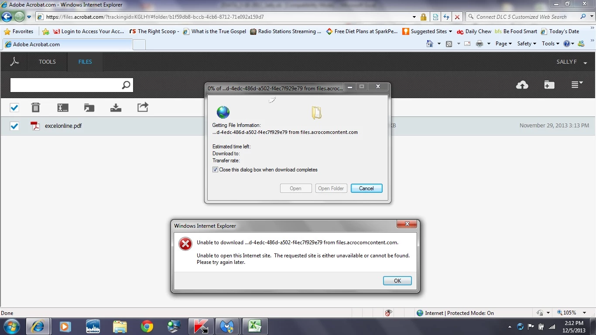The image size is (596, 335).
Task: Toggle the select-all files checkbox
Action: [x=14, y=107]
